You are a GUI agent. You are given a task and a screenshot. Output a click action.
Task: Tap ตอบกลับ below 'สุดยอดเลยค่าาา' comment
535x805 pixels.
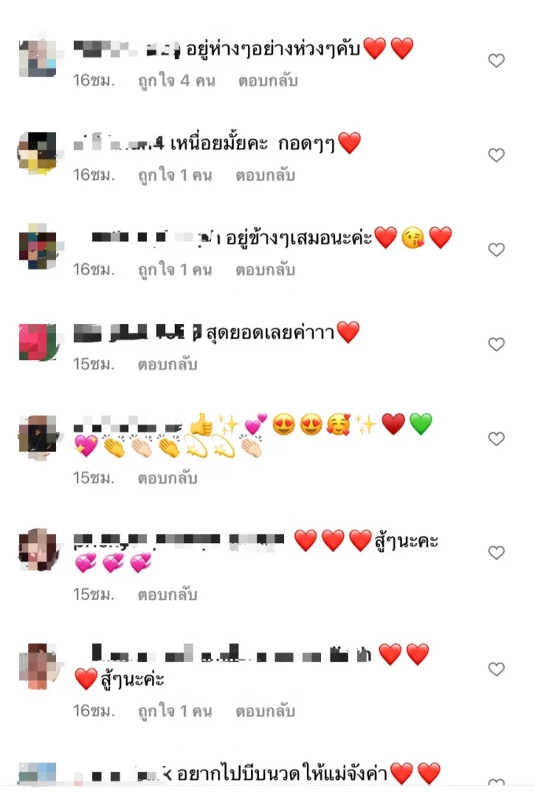click(168, 364)
